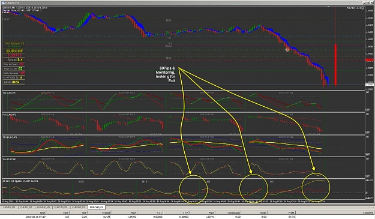
Task: Click the right tab-scroll arrow beside chart tabs
Action: (x=373, y=207)
